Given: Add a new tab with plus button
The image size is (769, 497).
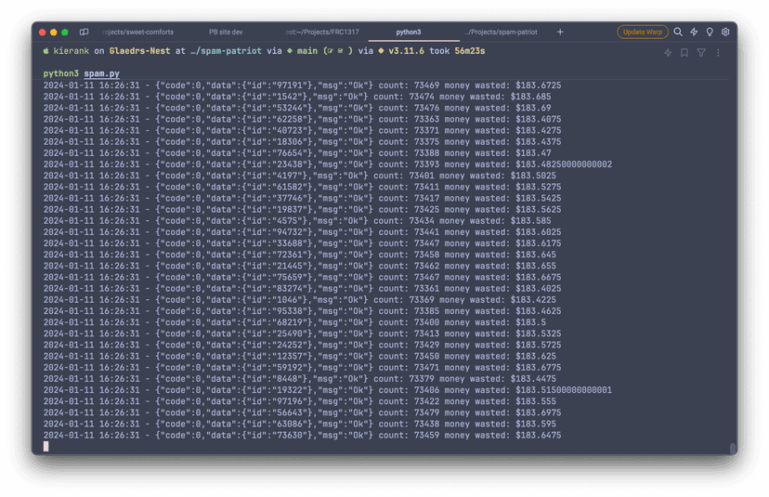Looking at the screenshot, I should (560, 32).
